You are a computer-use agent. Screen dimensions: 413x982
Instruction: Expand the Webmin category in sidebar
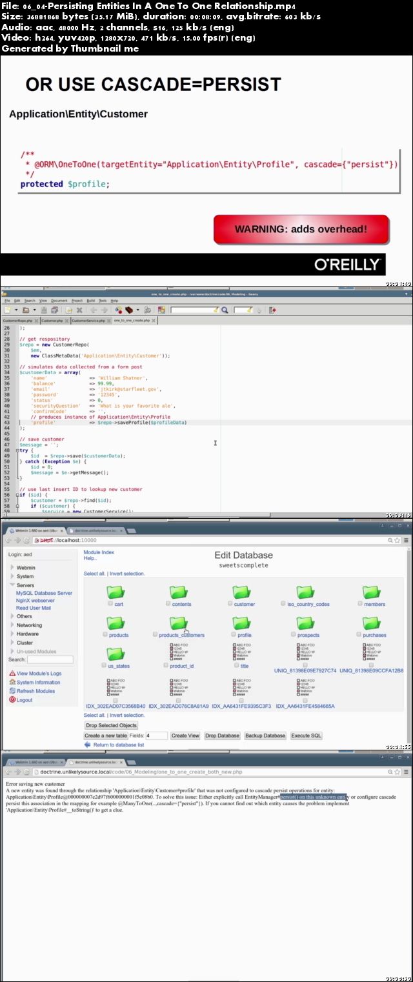(12, 568)
